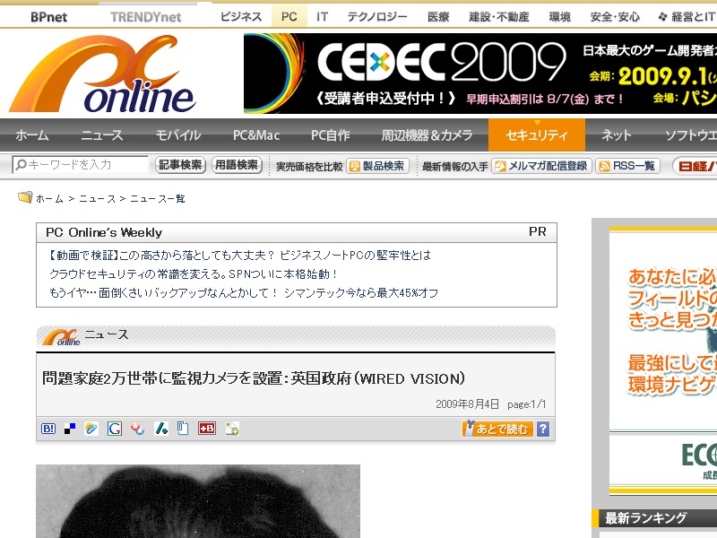717x538 pixels.
Task: Click the date 2009年8月4日
Action: (467, 404)
